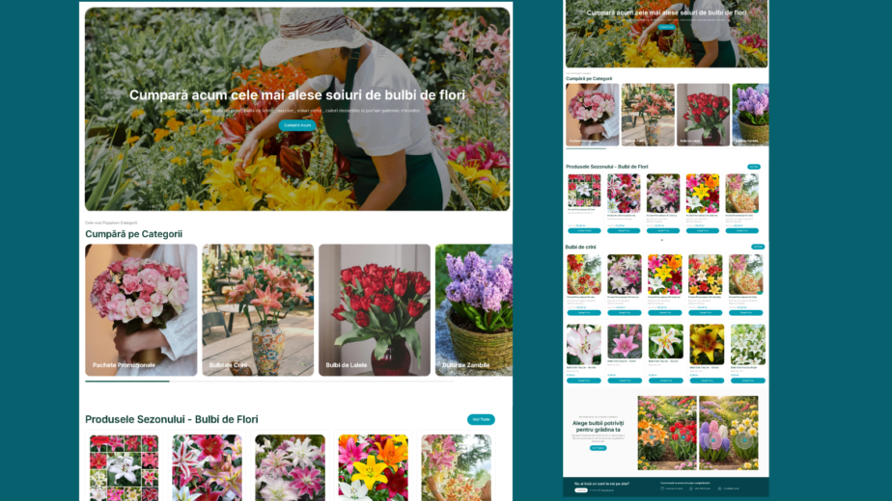
Task: Click the hotspot marker on the red tulips
Action: [683, 437]
